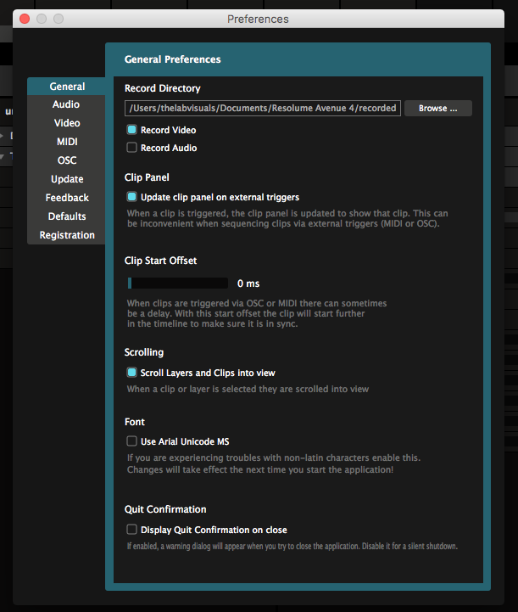Screen dimensions: 518x612
Task: Switch to the Registration tab
Action: (x=67, y=235)
